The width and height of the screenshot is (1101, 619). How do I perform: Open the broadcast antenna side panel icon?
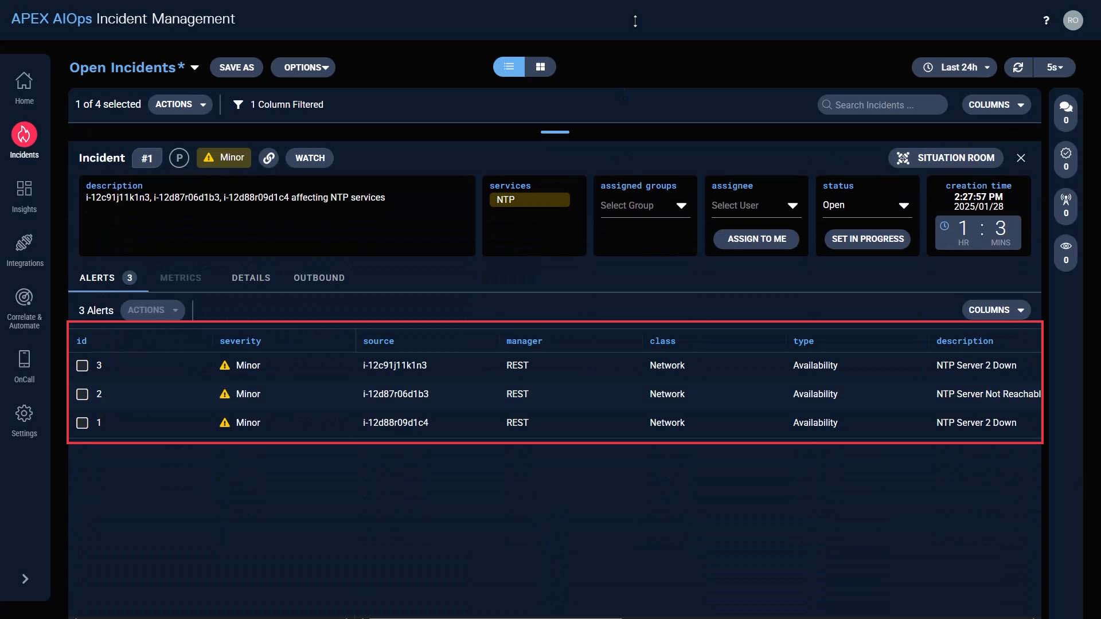tap(1066, 205)
